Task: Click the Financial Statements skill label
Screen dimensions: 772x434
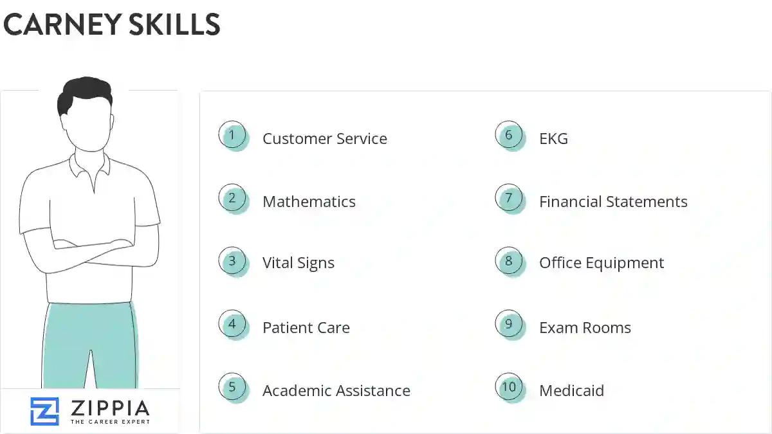Action: click(x=613, y=202)
